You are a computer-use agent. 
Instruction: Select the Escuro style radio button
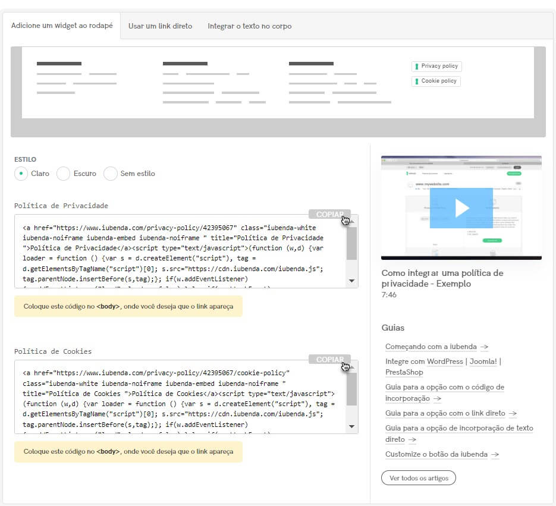(x=63, y=174)
